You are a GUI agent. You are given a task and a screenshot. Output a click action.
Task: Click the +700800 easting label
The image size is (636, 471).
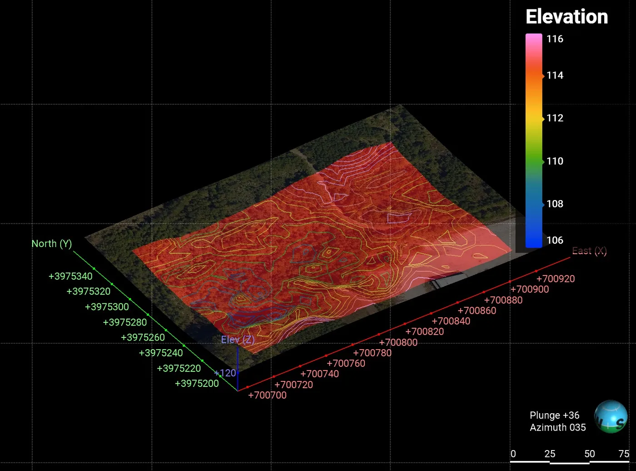point(398,343)
